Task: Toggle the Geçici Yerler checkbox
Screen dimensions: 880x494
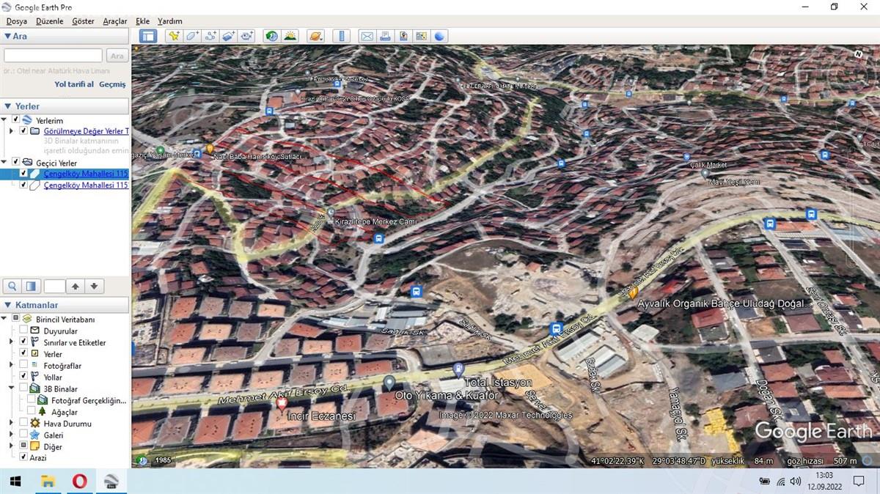Action: point(15,163)
